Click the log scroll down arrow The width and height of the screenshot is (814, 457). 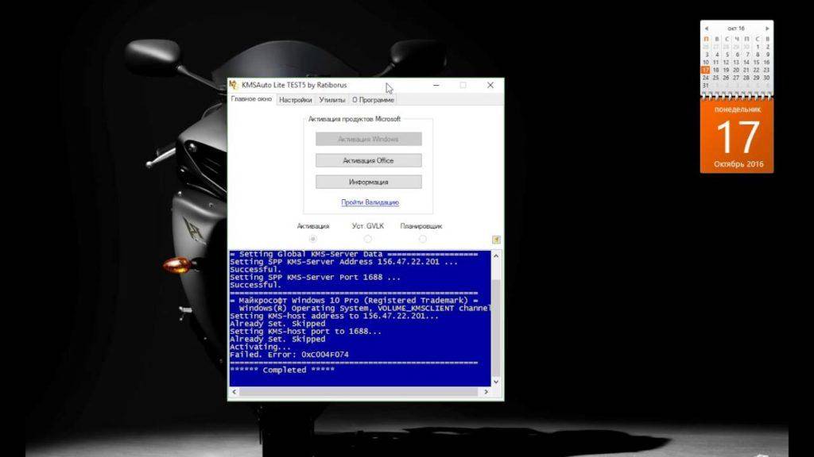[496, 382]
